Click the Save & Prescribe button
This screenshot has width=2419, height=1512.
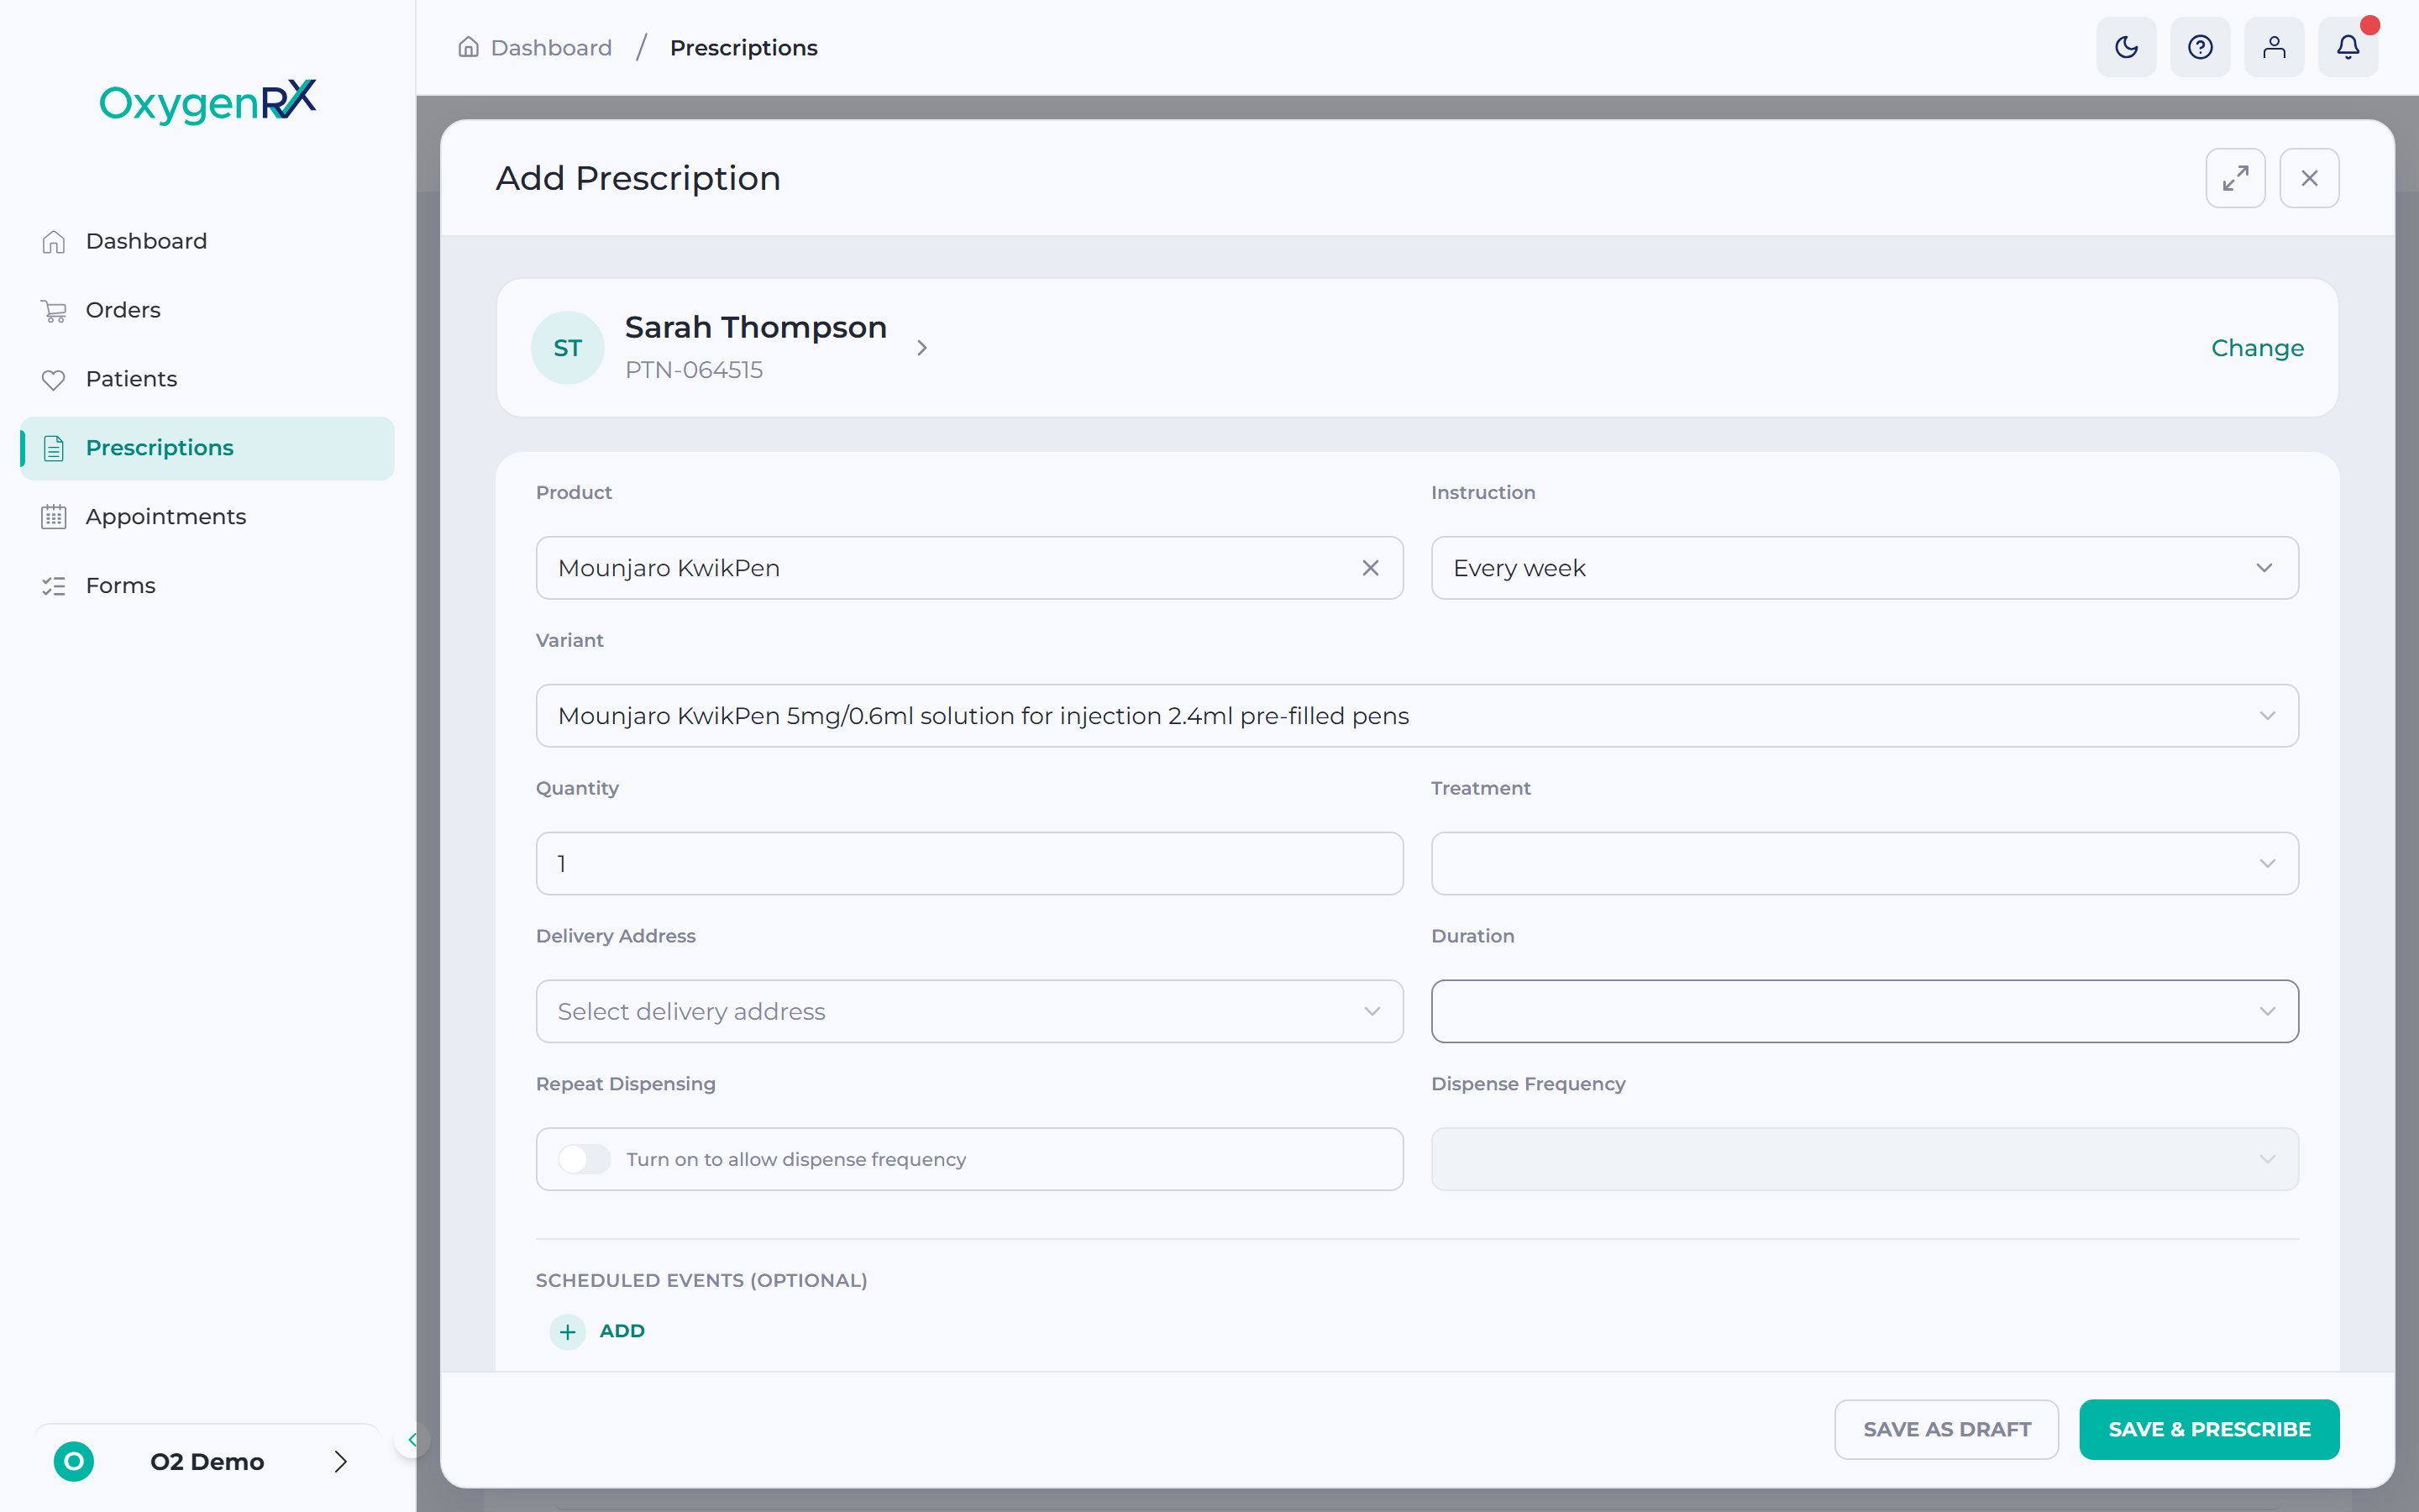pos(2209,1429)
